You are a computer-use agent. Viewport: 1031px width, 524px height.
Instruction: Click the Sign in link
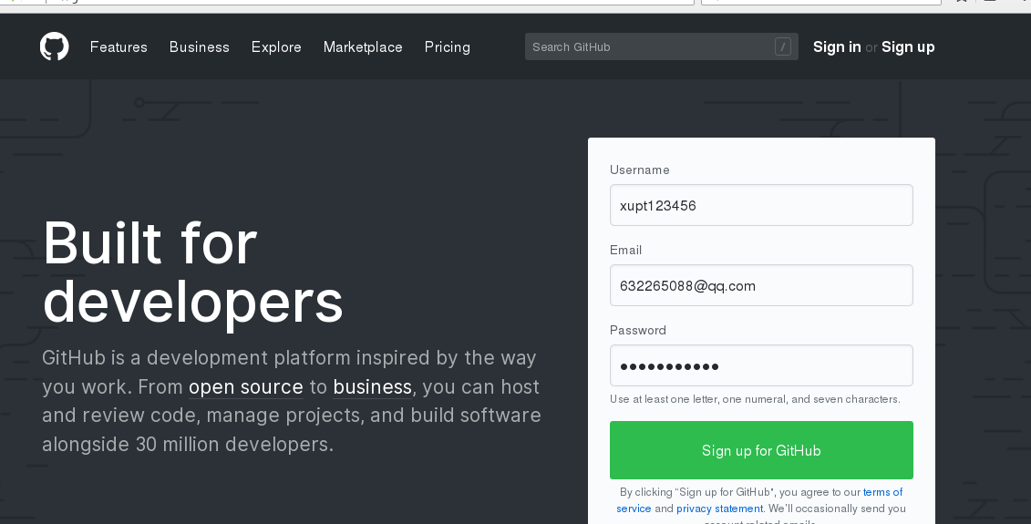pyautogui.click(x=836, y=46)
